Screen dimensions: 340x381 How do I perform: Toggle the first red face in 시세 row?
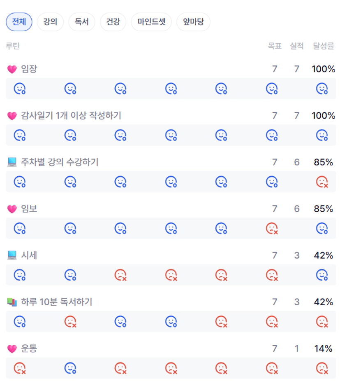pos(120,275)
